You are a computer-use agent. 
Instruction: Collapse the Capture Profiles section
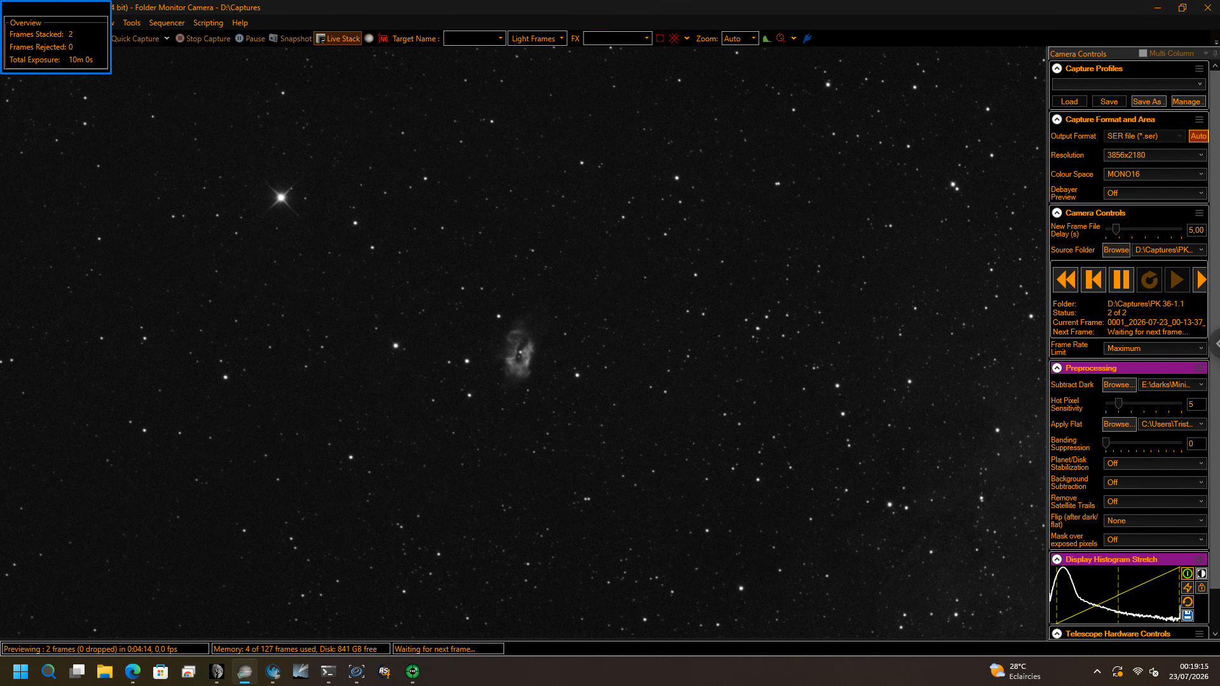click(1057, 69)
